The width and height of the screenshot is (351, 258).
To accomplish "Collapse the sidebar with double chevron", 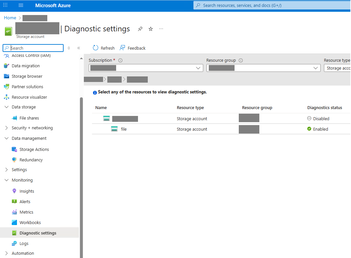I will (79, 48).
